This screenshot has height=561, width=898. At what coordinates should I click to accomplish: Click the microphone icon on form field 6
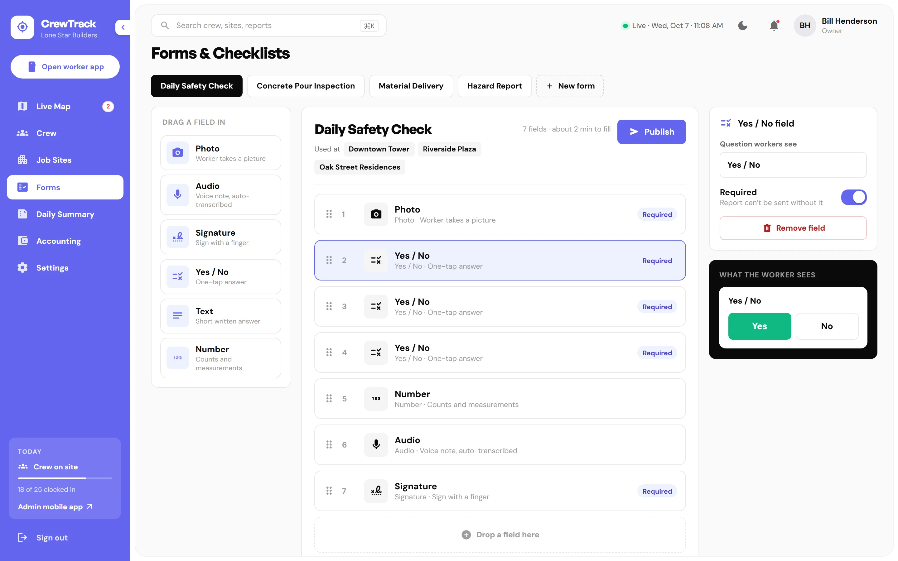click(376, 444)
